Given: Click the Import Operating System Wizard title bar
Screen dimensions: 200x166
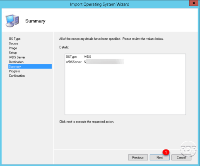Looking at the screenshot, I should tap(100, 4).
